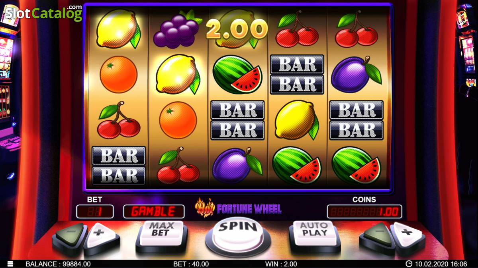The image size is (478, 268).
Task: Click the watermelon on the third reel
Action: 237,74
